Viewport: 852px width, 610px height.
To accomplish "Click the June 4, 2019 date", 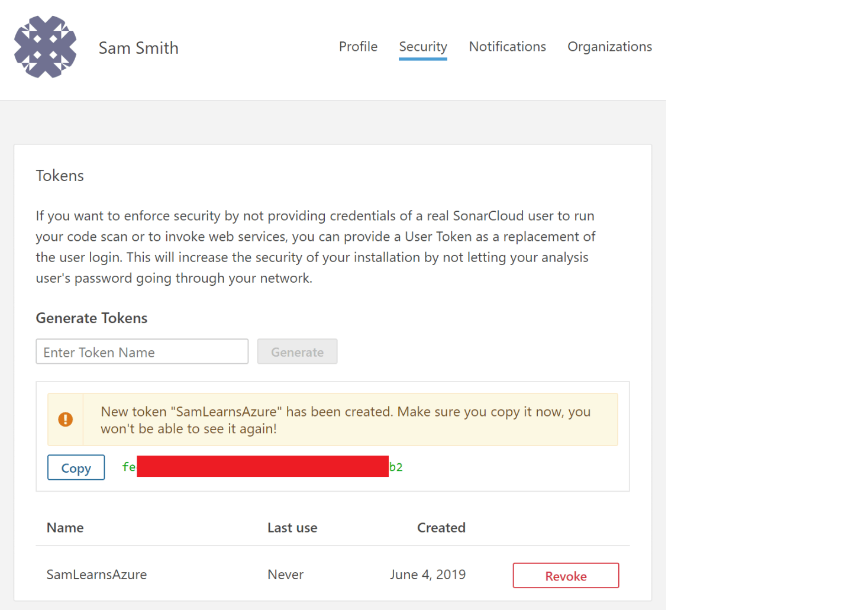I will point(428,575).
